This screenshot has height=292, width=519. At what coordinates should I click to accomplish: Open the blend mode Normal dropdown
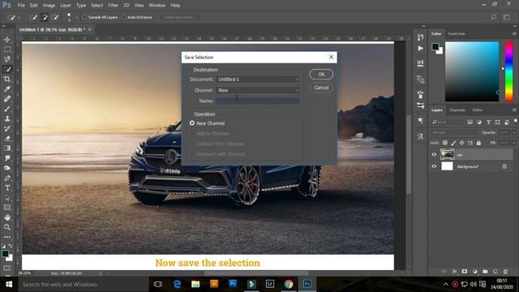point(454,132)
